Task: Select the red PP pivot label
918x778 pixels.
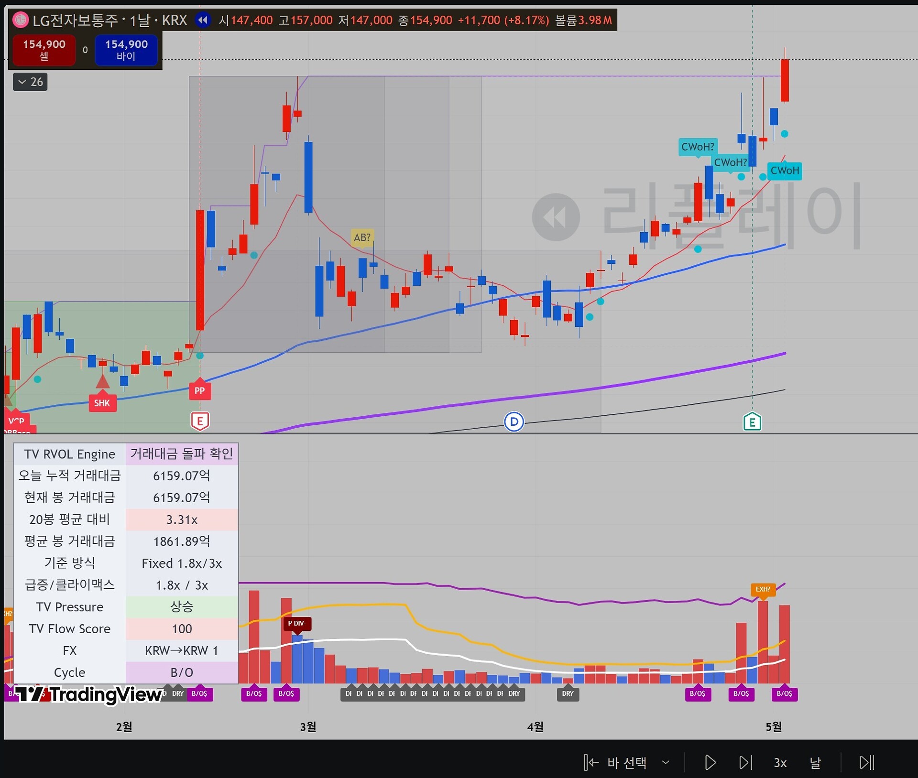Action: (x=200, y=390)
